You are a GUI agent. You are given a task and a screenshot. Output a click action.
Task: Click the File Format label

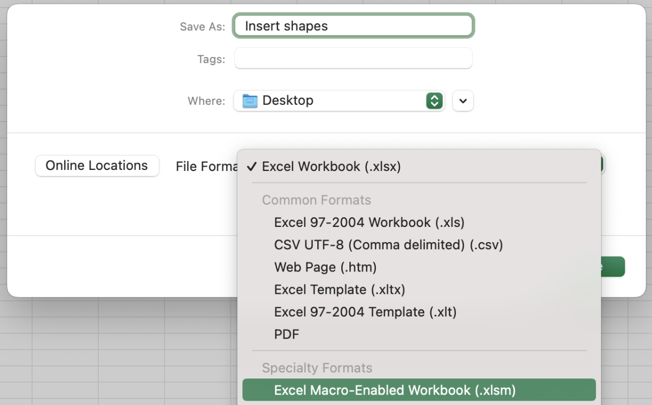206,166
